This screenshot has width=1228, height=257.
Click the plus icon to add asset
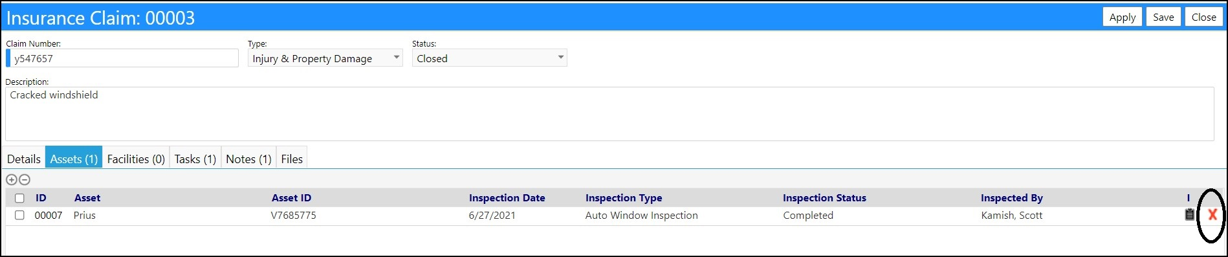[x=12, y=180]
